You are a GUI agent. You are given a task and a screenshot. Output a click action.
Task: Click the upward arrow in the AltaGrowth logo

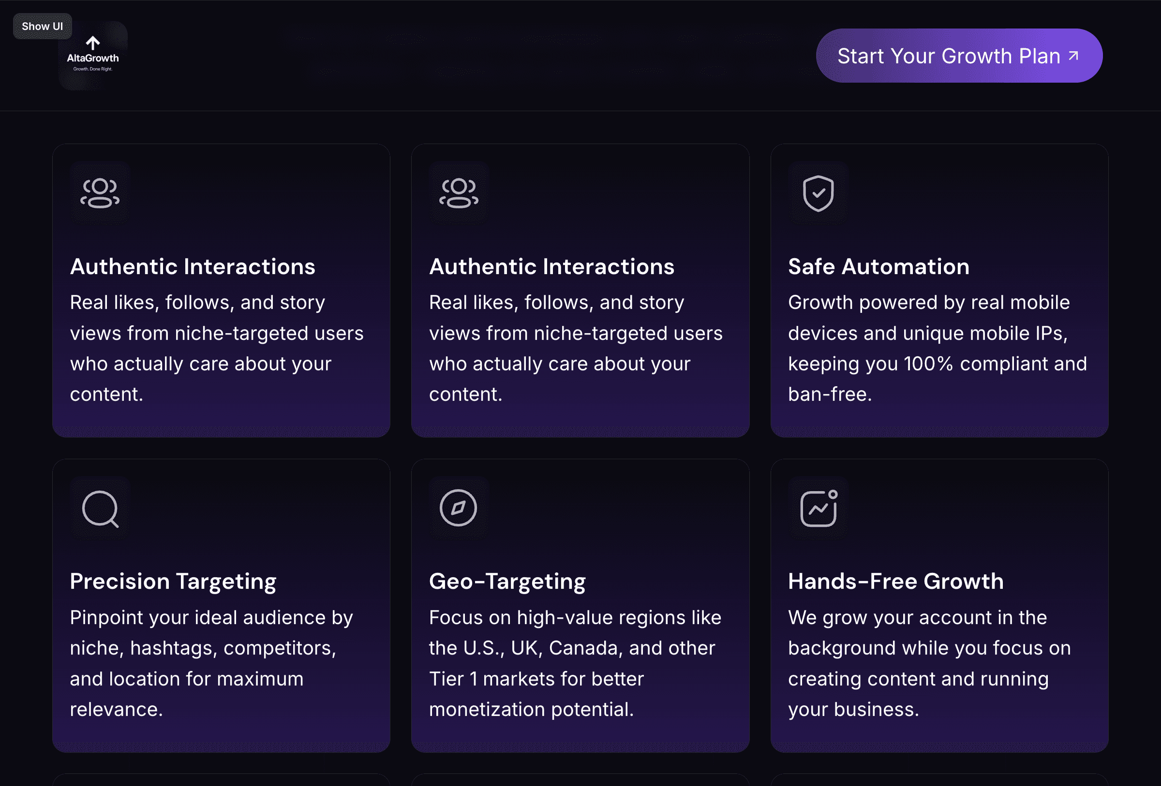pos(93,43)
